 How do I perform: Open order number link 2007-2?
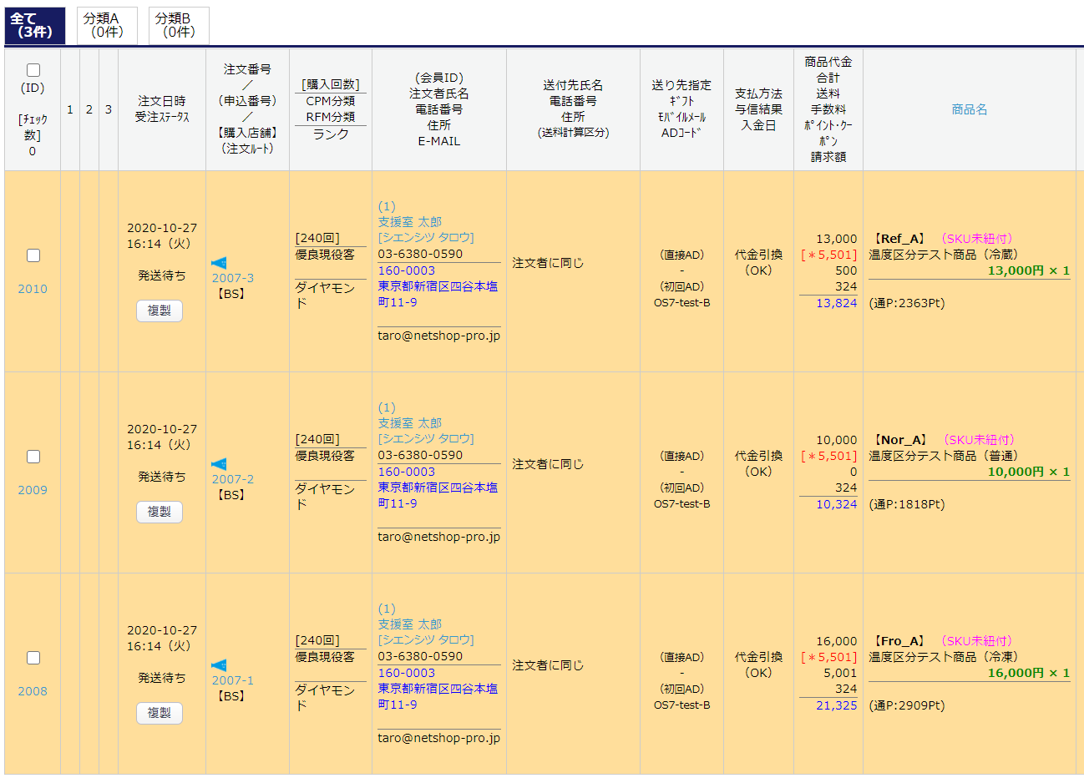[x=232, y=479]
